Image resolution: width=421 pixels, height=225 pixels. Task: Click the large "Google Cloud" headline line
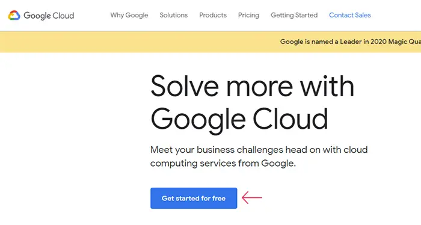point(239,120)
